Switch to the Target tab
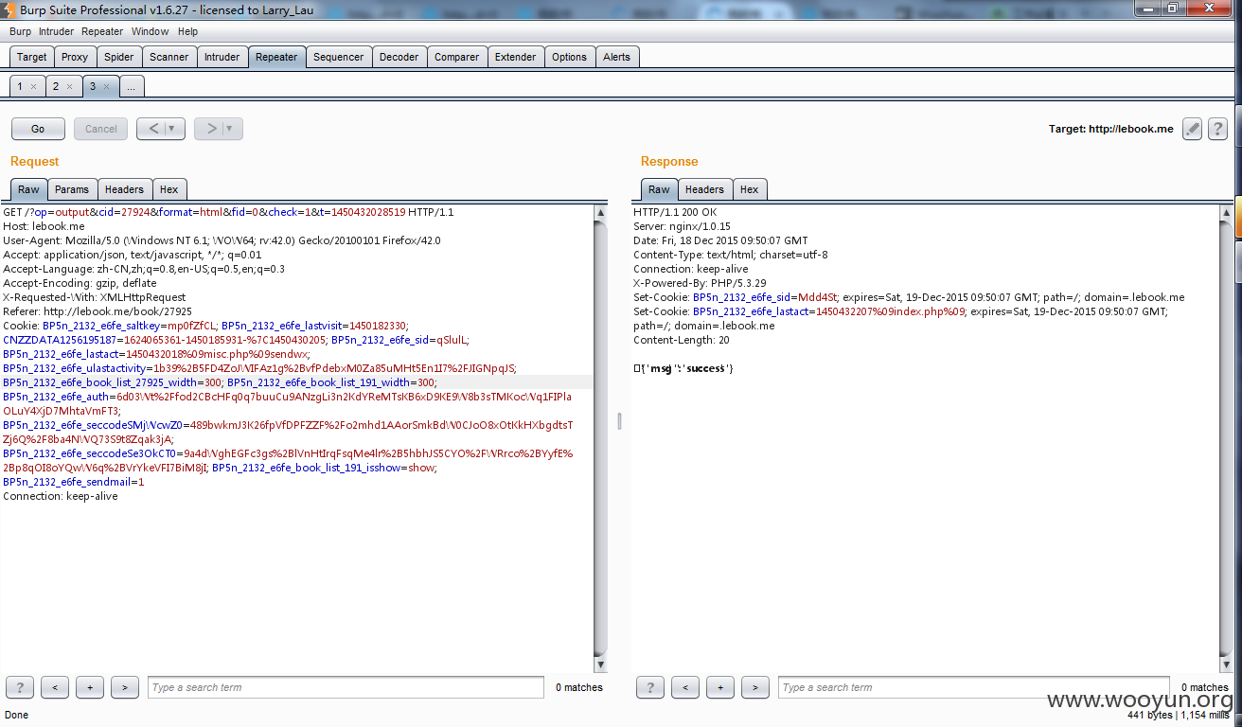This screenshot has height=727, width=1242. click(32, 57)
